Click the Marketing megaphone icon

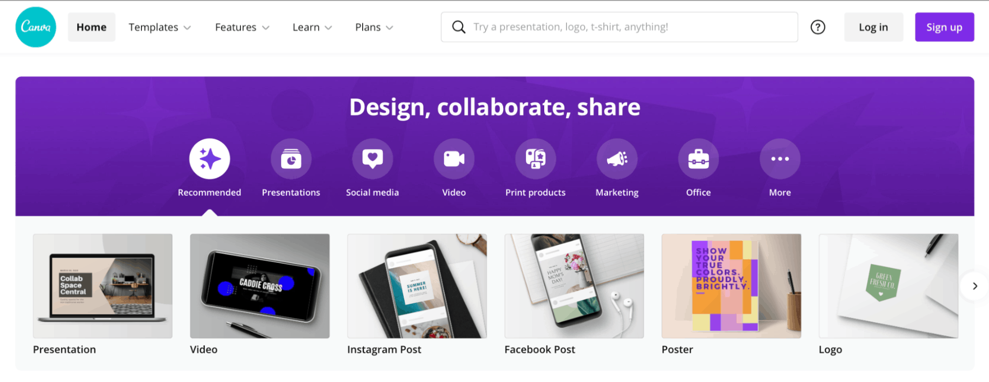coord(617,159)
